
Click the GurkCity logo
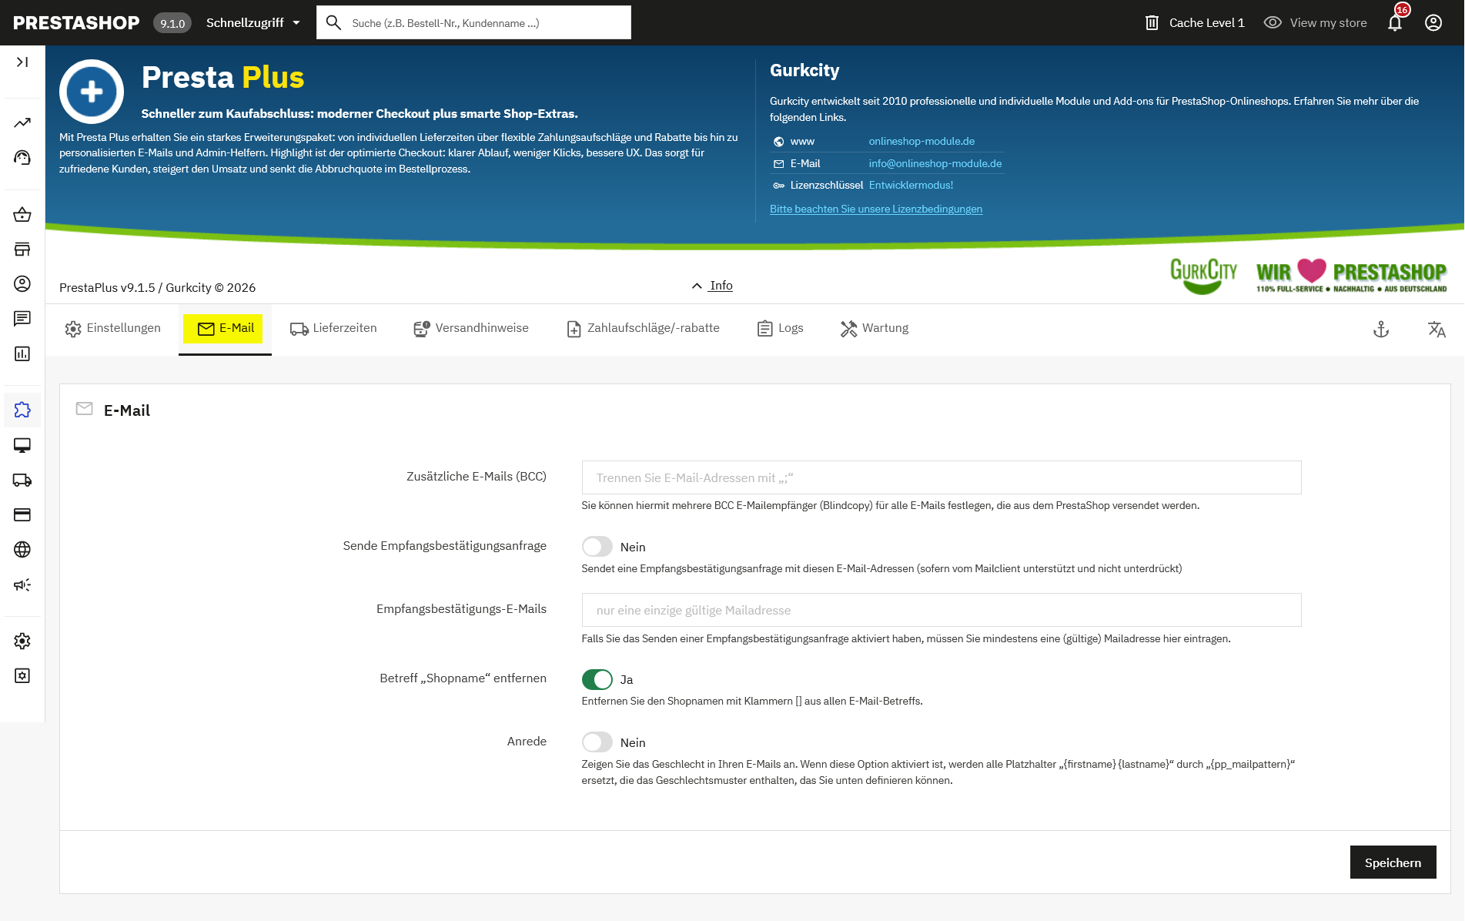[x=1204, y=276]
